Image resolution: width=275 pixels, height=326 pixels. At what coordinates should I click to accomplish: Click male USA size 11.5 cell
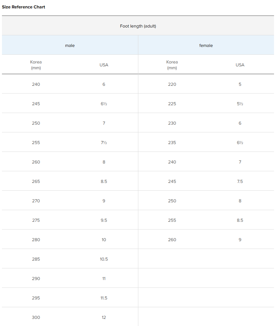click(104, 298)
